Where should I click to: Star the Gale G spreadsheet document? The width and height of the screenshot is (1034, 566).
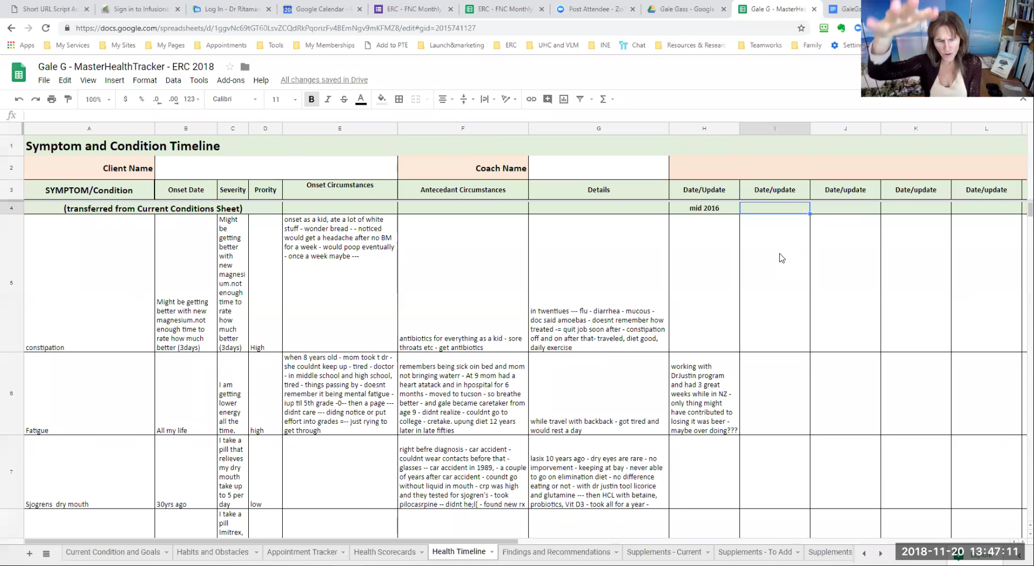point(230,67)
